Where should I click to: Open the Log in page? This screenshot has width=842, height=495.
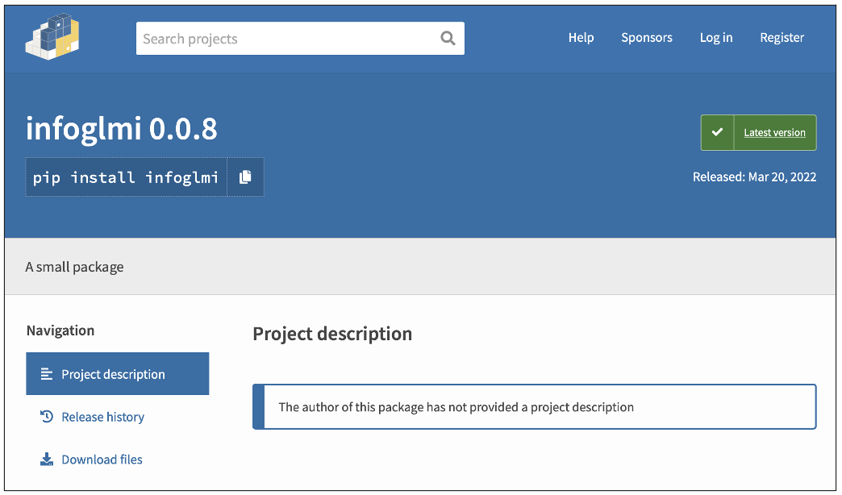click(x=715, y=38)
